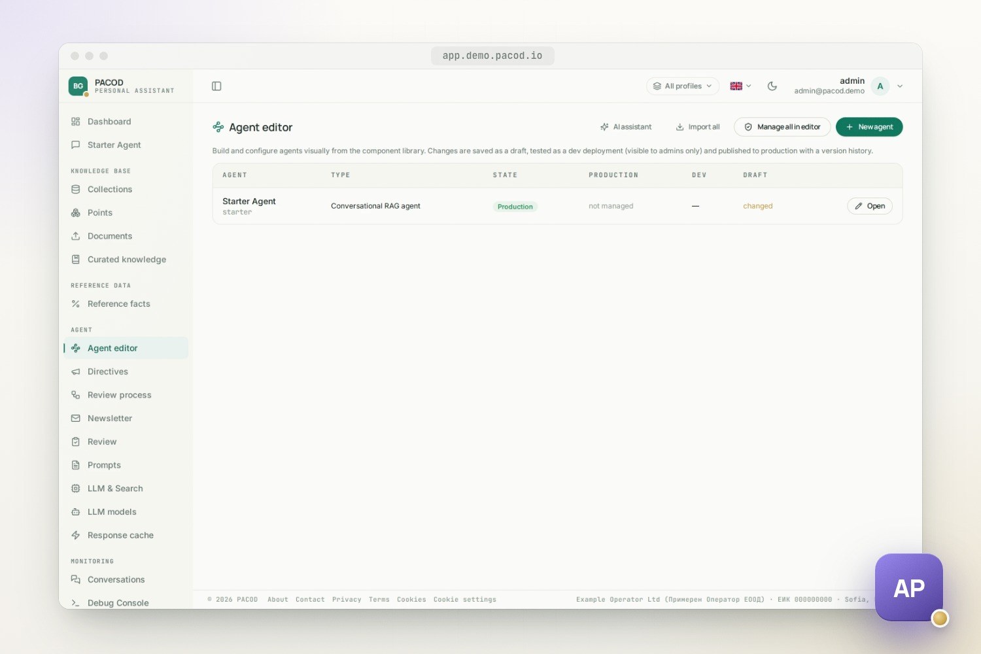This screenshot has width=981, height=654.
Task: Click the Agent editor sidebar icon
Action: point(76,349)
